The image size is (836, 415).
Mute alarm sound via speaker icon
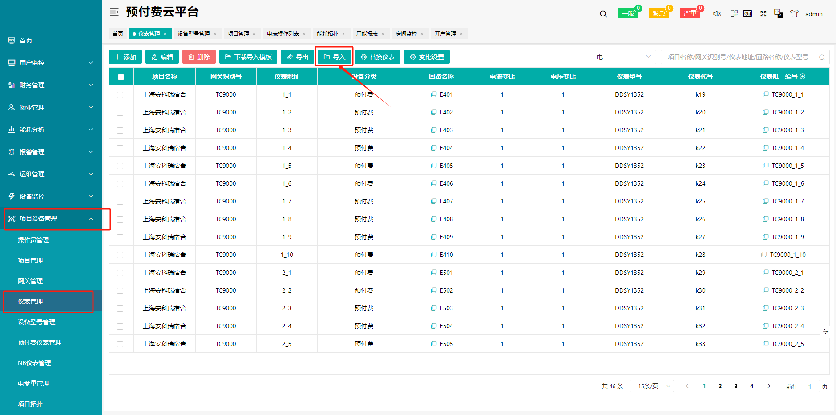(717, 14)
